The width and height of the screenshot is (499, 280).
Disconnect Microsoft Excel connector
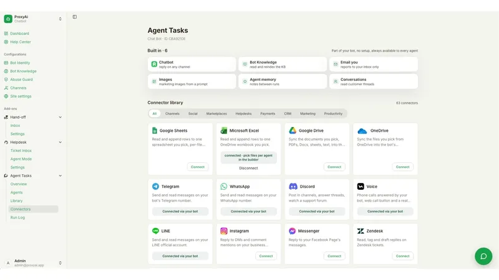[248, 168]
